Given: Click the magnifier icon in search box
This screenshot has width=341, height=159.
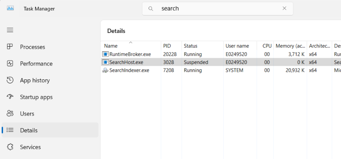Looking at the screenshot, I should (151, 8).
